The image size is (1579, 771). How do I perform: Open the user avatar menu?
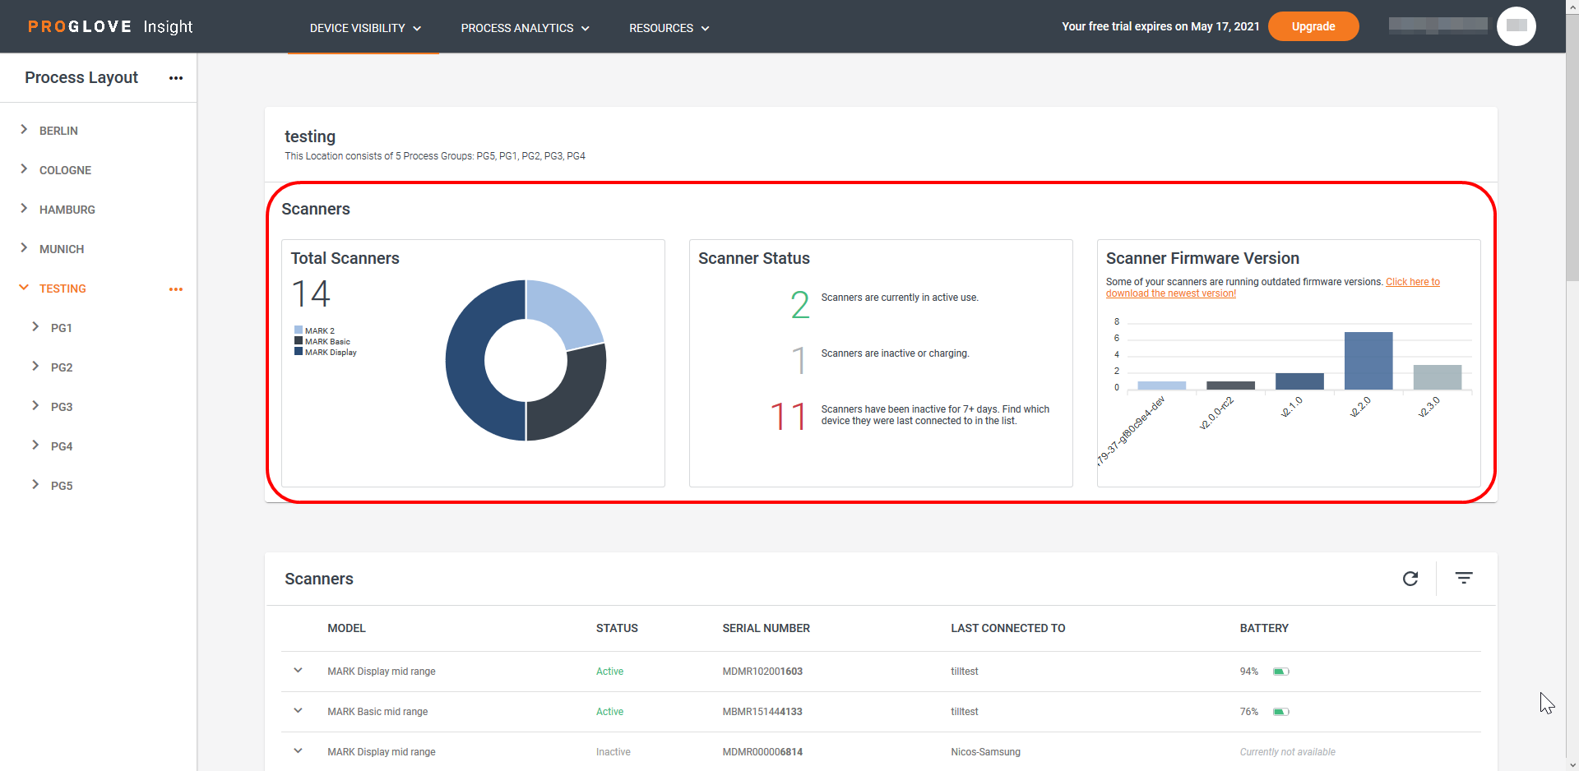1516,26
